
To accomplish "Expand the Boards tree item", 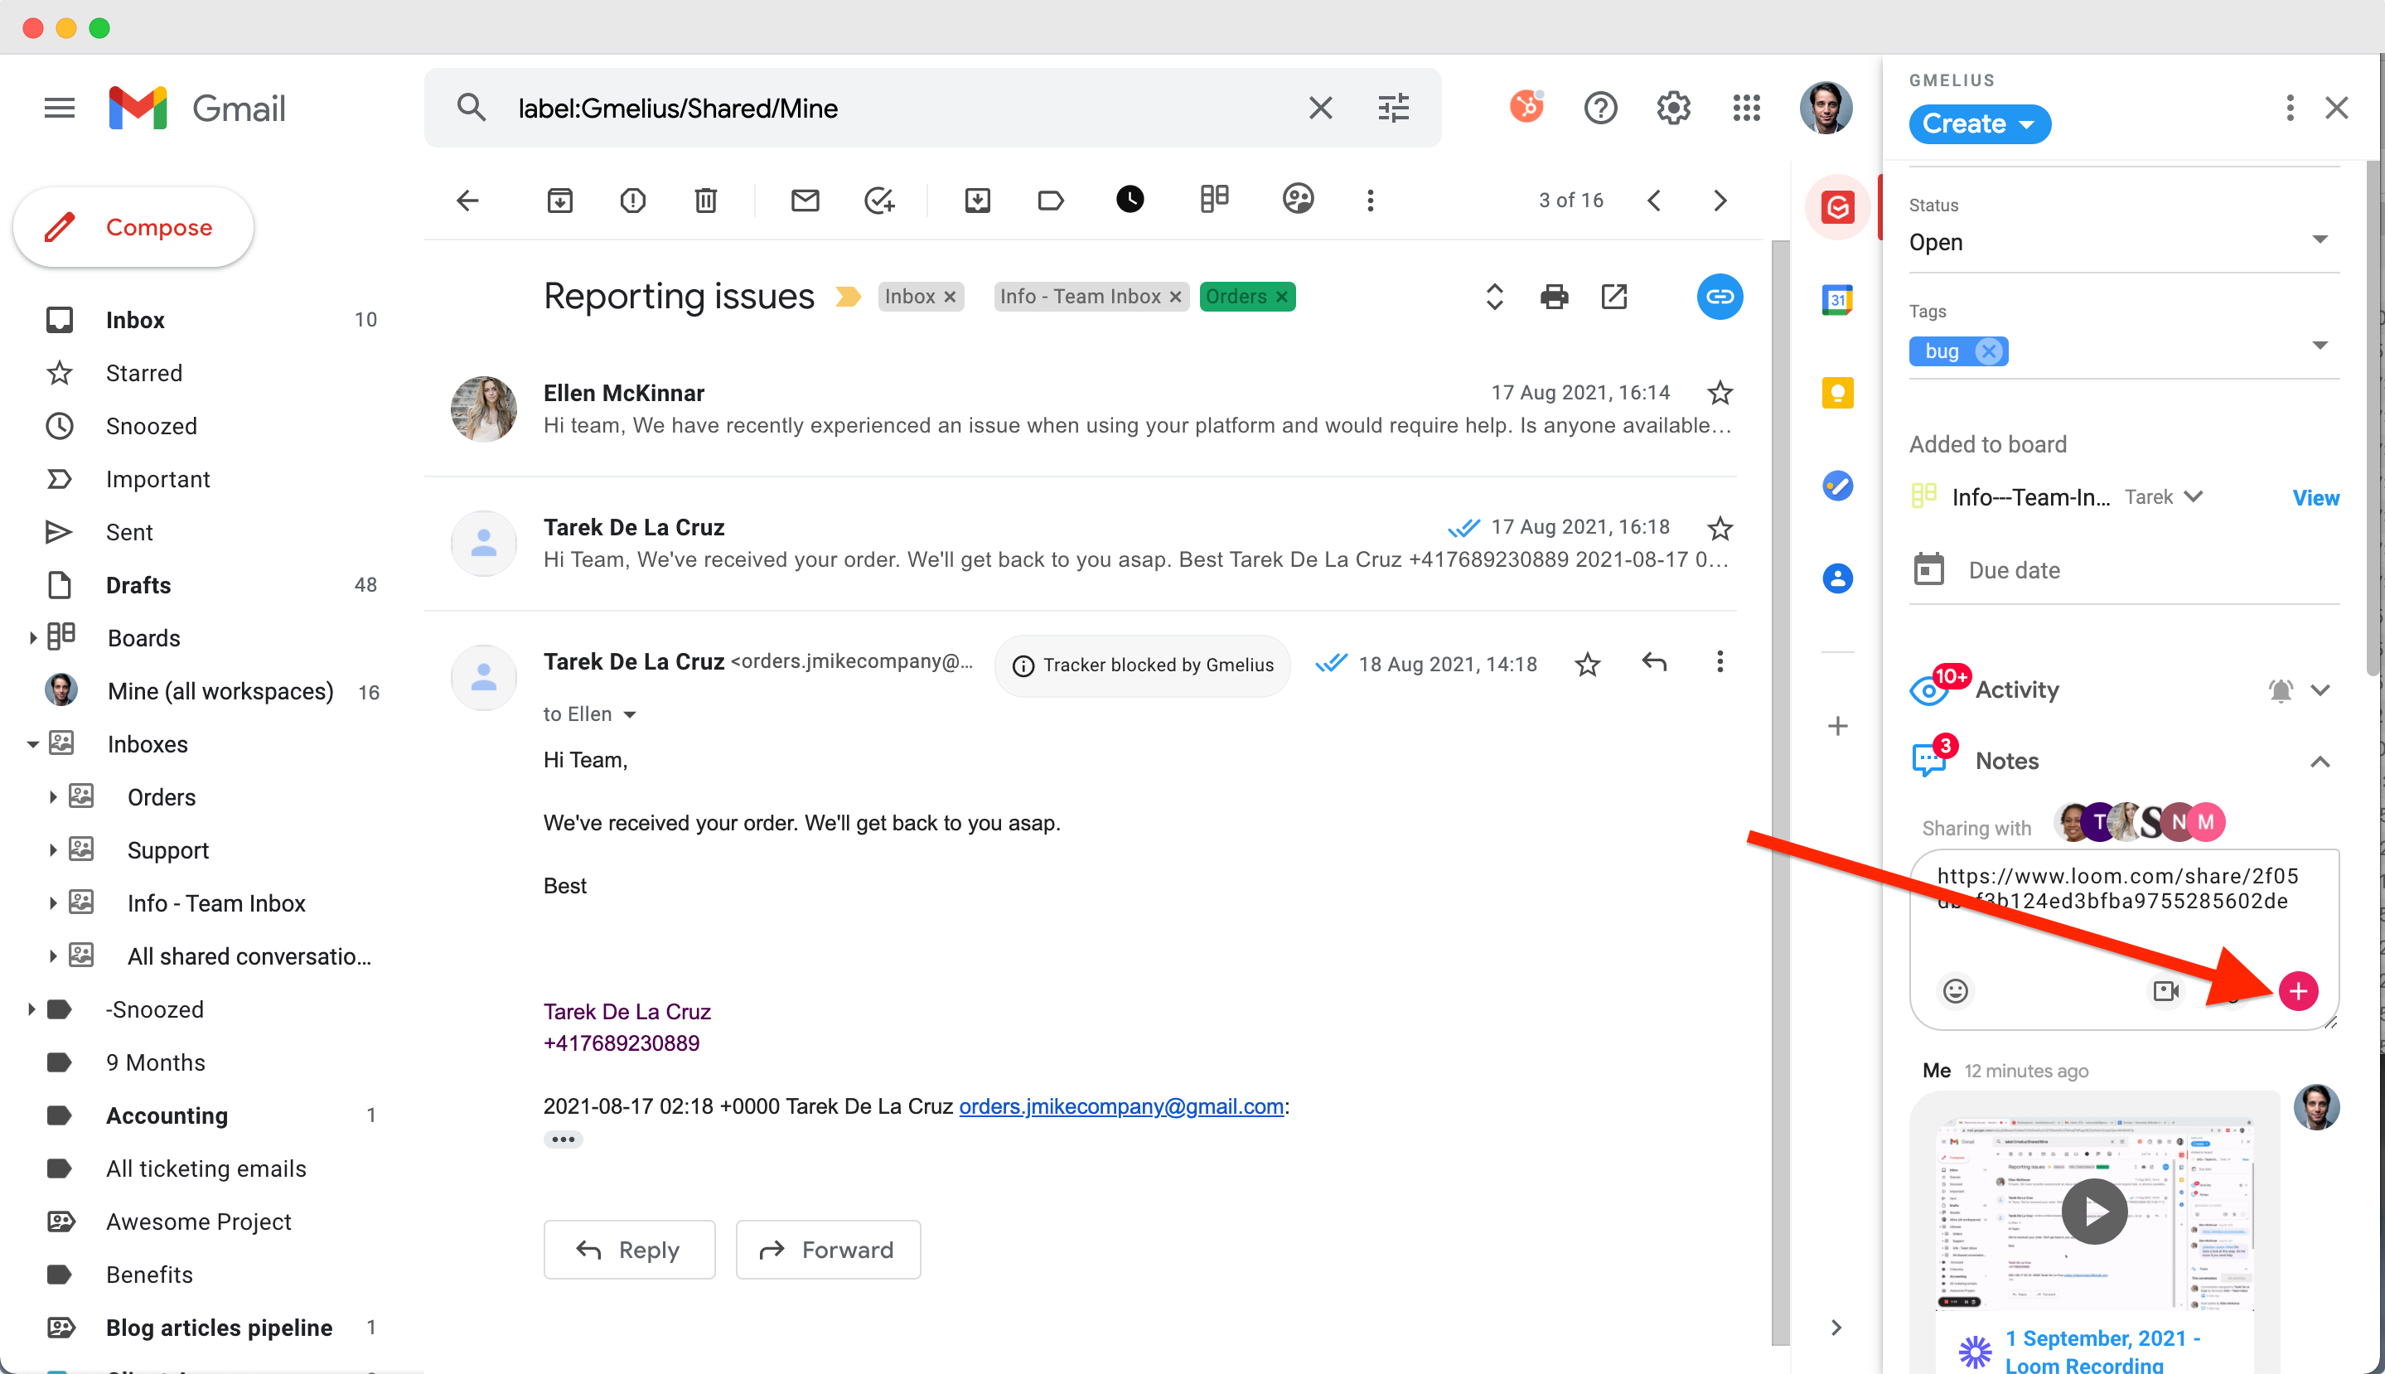I will click(32, 638).
